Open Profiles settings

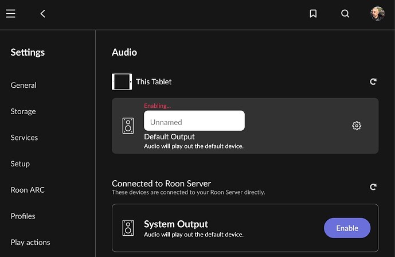23,216
